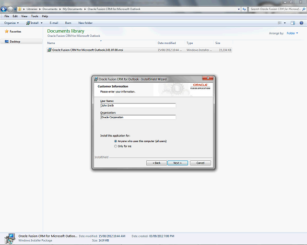307x245 pixels.
Task: Click the msi installer file icon
Action: (x=49, y=50)
